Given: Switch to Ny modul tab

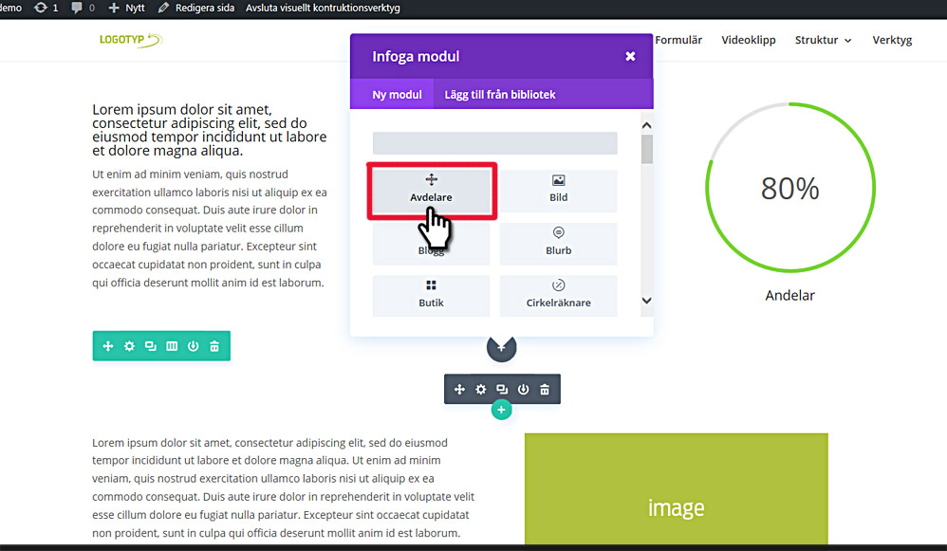Looking at the screenshot, I should [x=397, y=94].
